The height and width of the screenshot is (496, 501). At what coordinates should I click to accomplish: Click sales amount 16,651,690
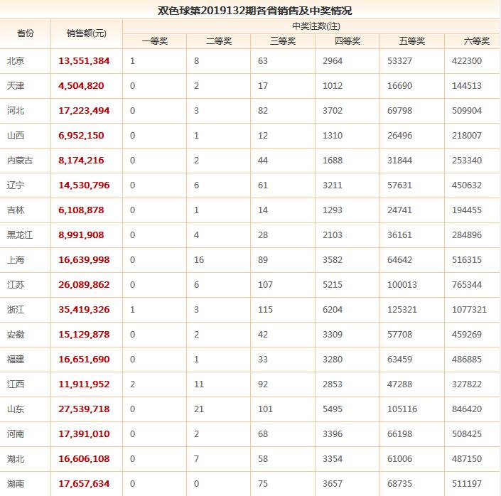pyautogui.click(x=84, y=360)
